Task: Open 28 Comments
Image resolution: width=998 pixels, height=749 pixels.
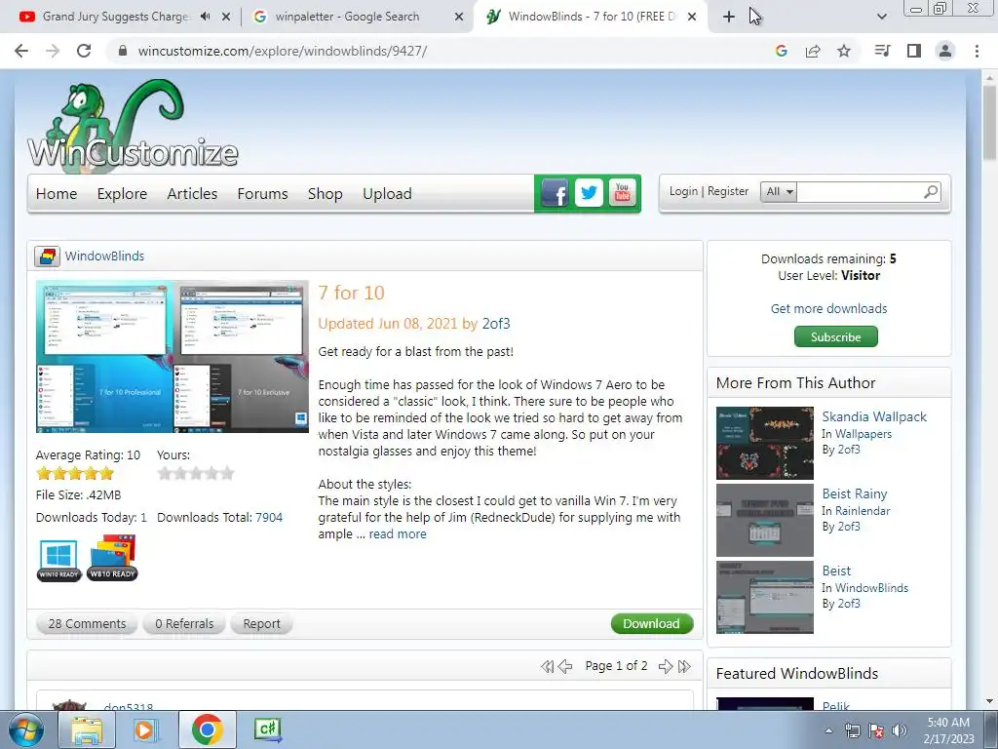Action: click(x=87, y=623)
